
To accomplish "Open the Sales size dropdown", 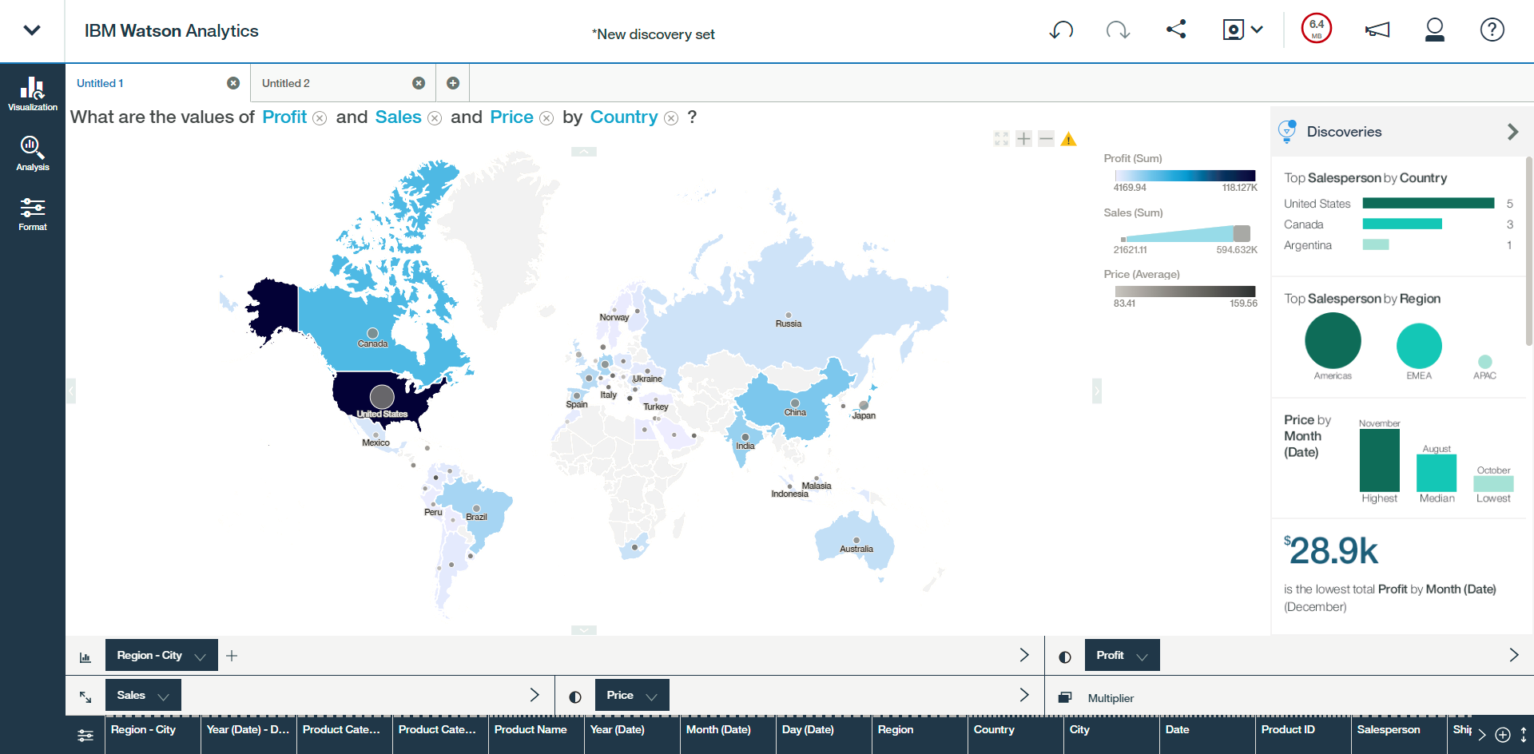I will click(143, 695).
